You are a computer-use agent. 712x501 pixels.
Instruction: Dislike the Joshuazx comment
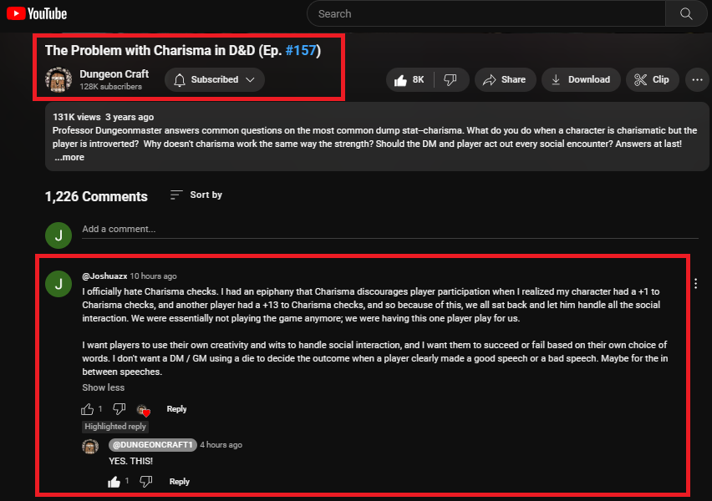point(119,409)
